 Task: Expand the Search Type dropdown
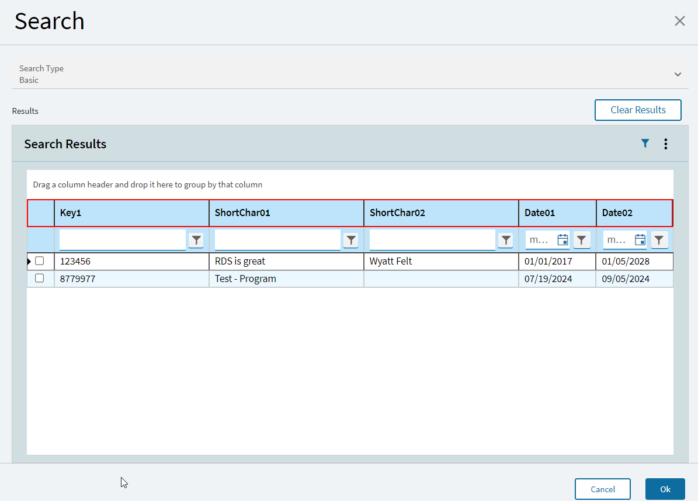[678, 74]
